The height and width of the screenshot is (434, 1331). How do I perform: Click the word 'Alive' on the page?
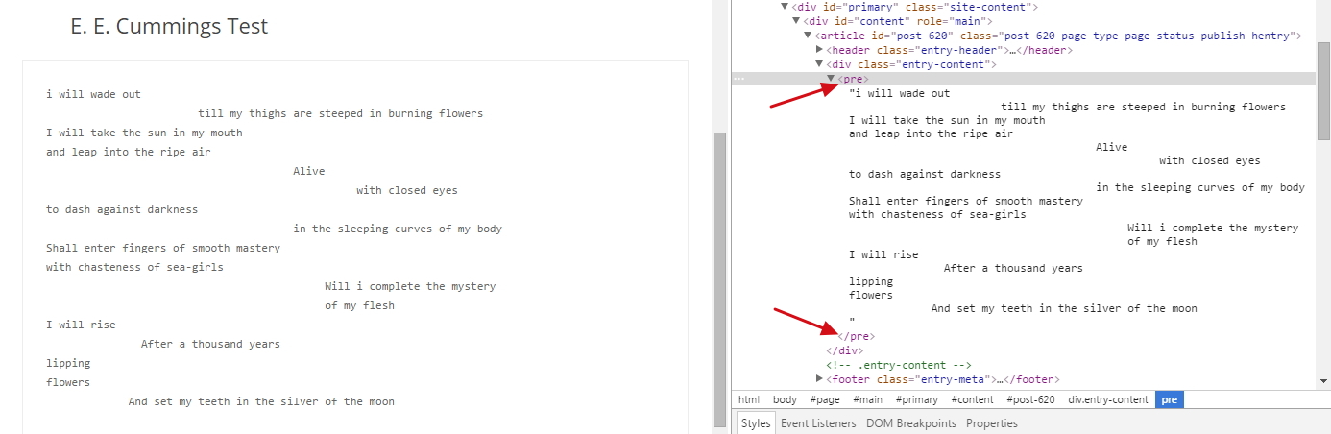pos(309,171)
